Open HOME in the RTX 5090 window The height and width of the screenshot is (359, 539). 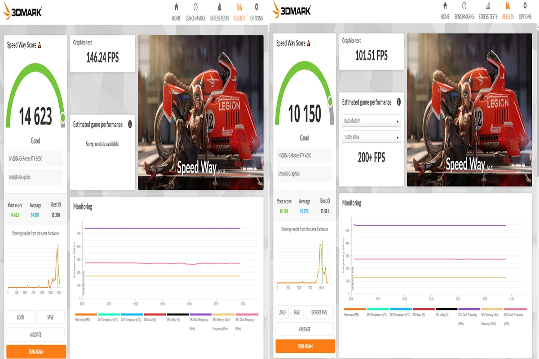[x=176, y=13]
